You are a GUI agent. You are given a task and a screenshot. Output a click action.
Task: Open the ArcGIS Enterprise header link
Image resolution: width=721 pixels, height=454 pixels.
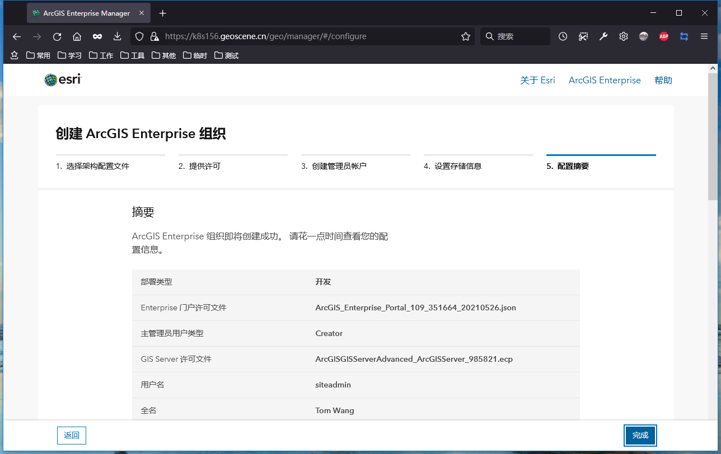point(605,80)
